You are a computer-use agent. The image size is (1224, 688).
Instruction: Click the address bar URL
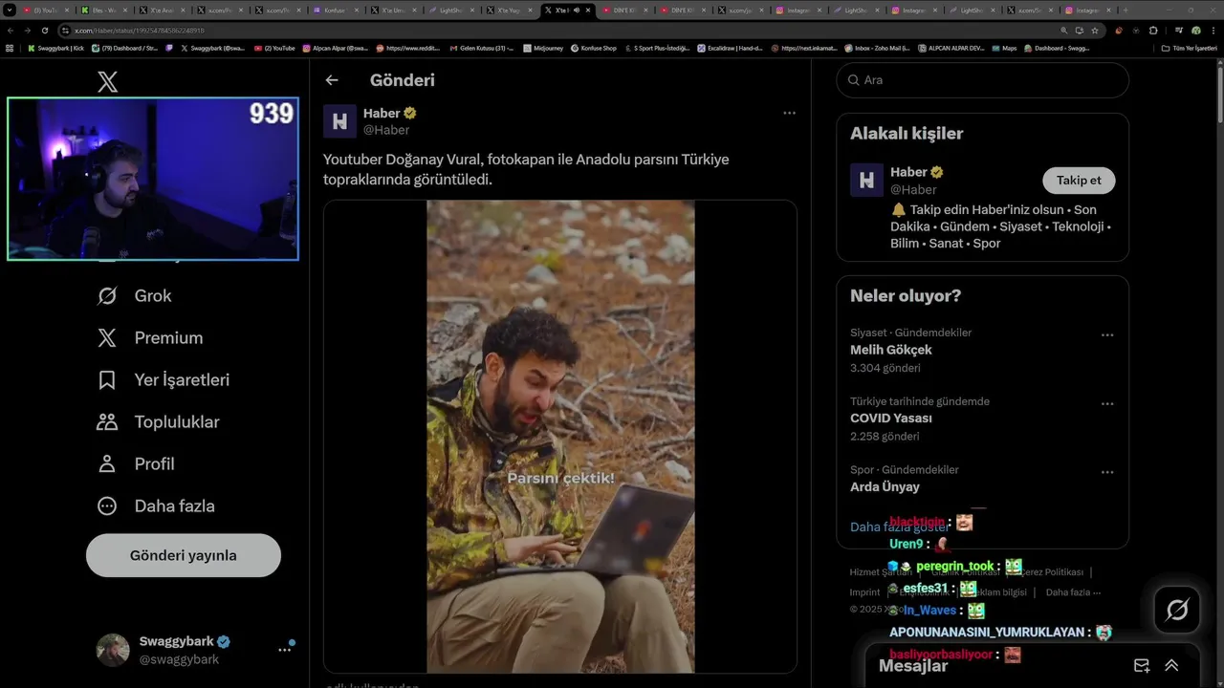(x=140, y=31)
